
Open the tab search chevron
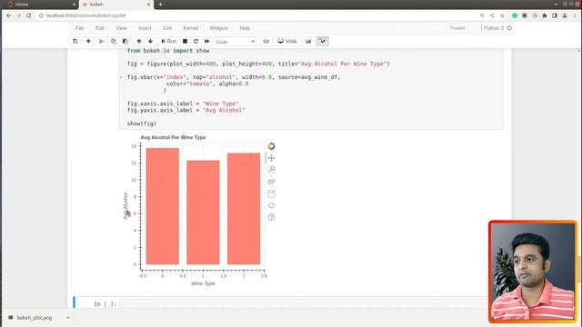(x=556, y=4)
